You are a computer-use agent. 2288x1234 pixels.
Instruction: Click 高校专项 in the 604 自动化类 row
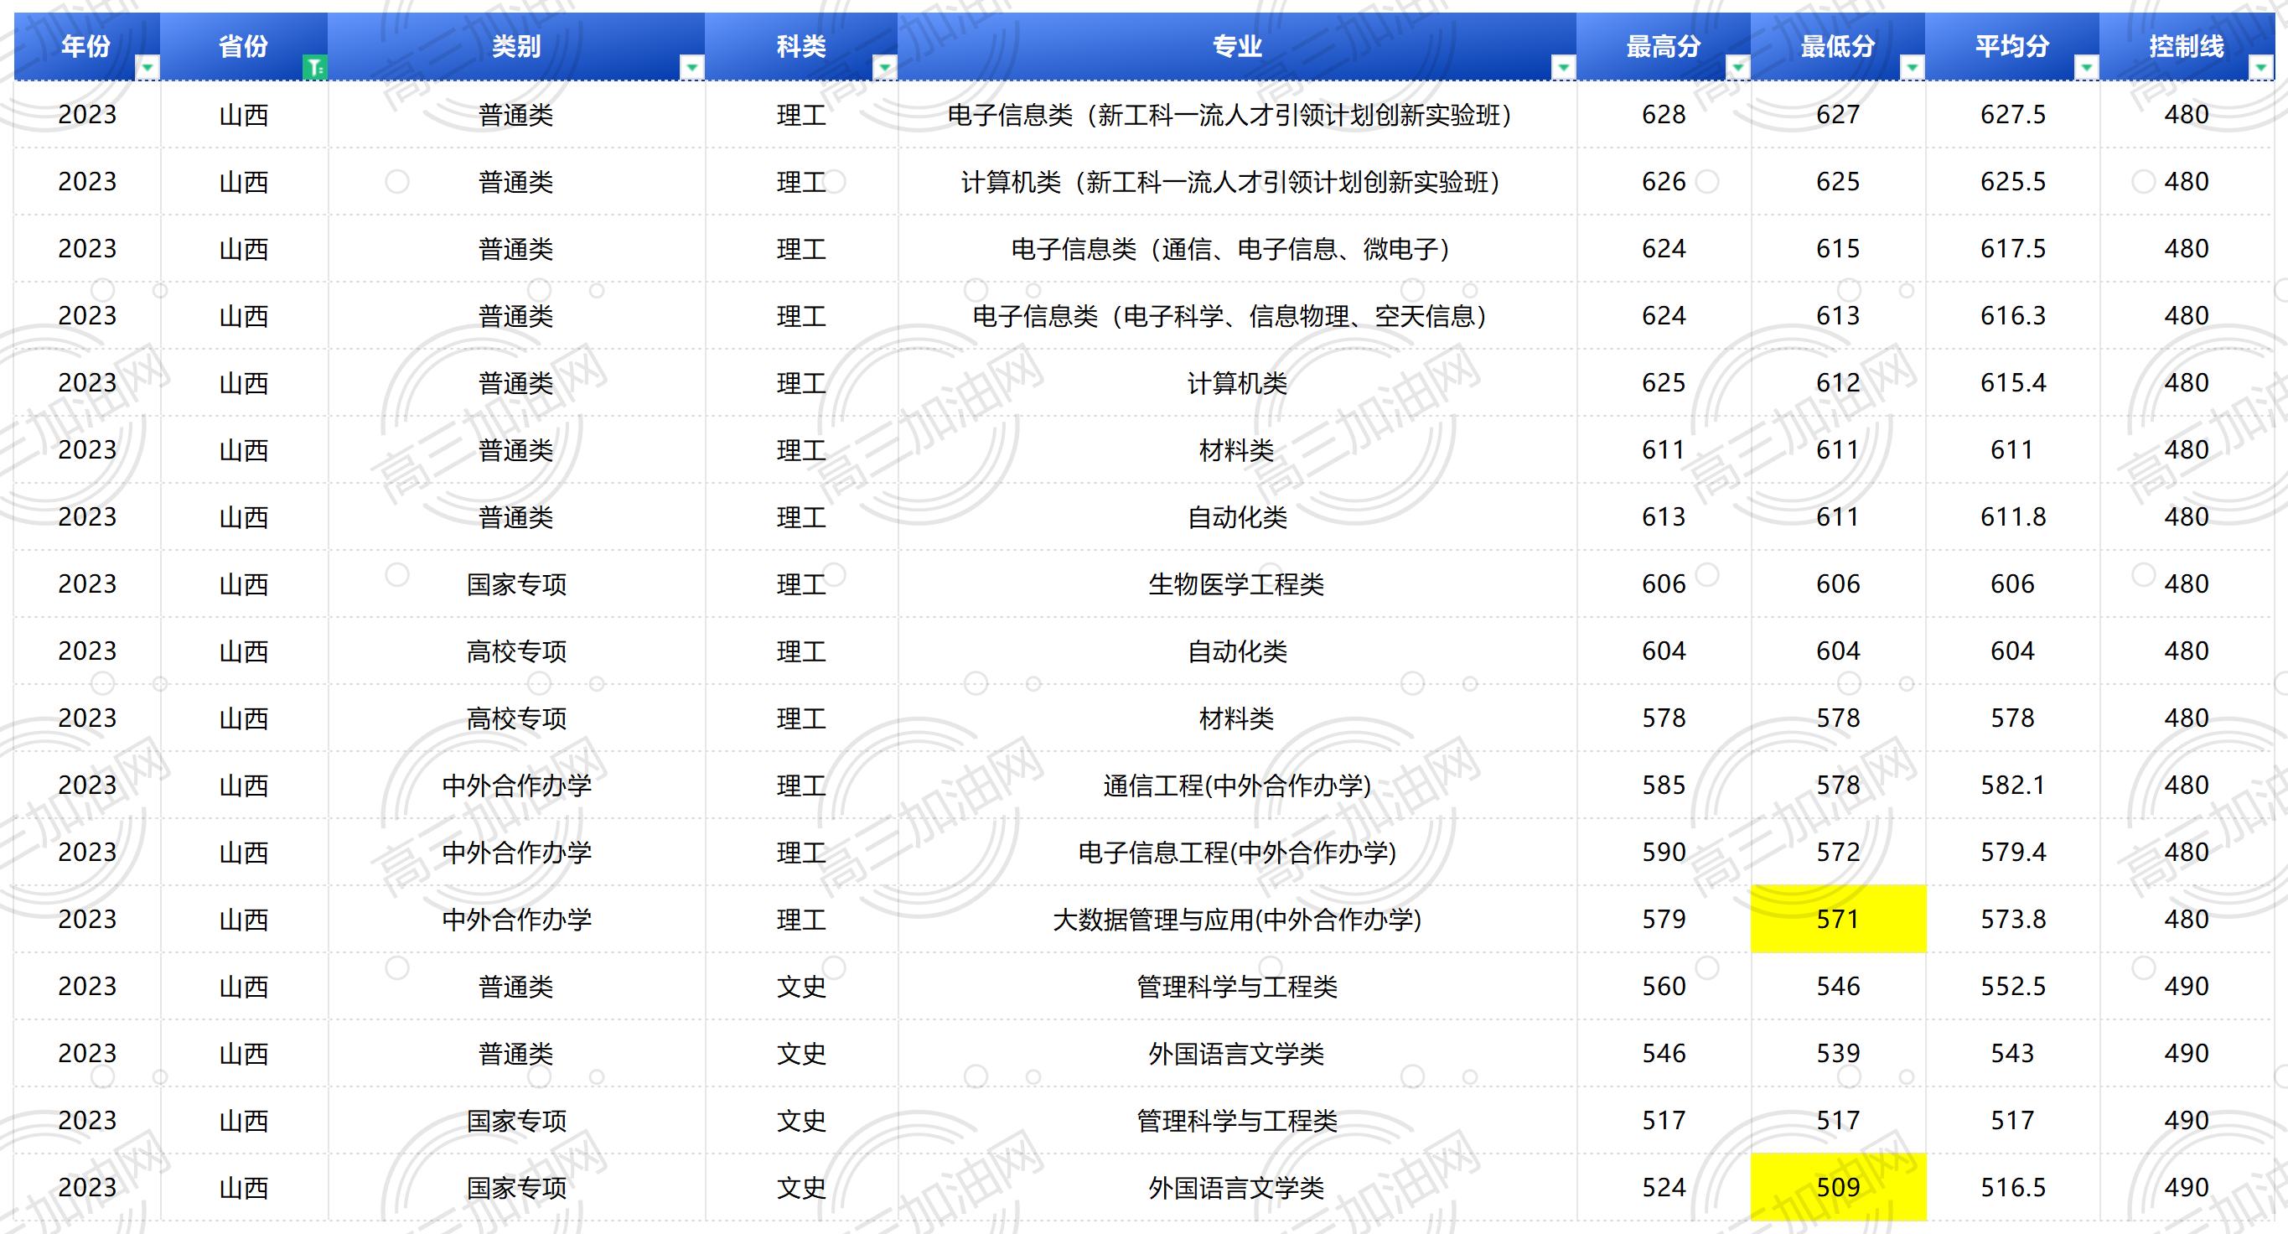(516, 651)
